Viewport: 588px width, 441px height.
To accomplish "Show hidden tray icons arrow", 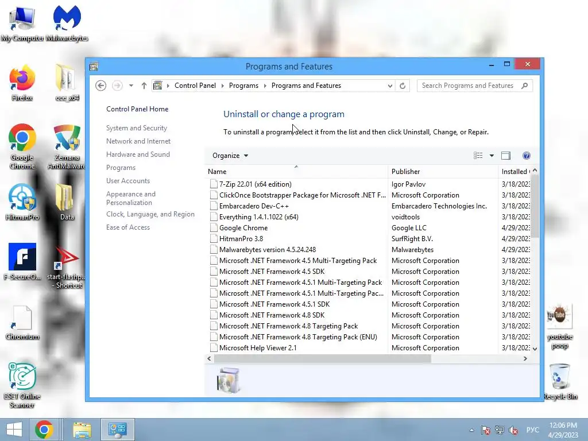I will tap(471, 430).
